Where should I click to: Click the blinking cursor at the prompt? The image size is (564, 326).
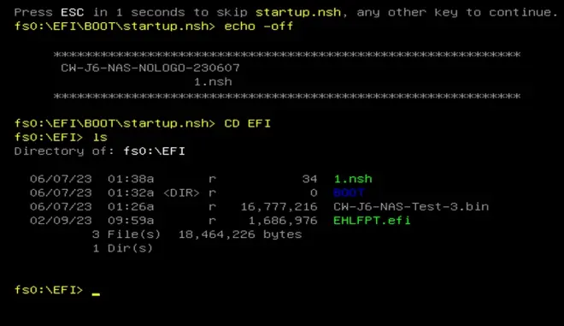(96, 293)
